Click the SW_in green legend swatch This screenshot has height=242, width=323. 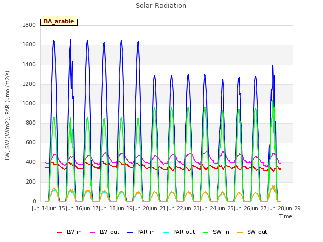[205, 233]
